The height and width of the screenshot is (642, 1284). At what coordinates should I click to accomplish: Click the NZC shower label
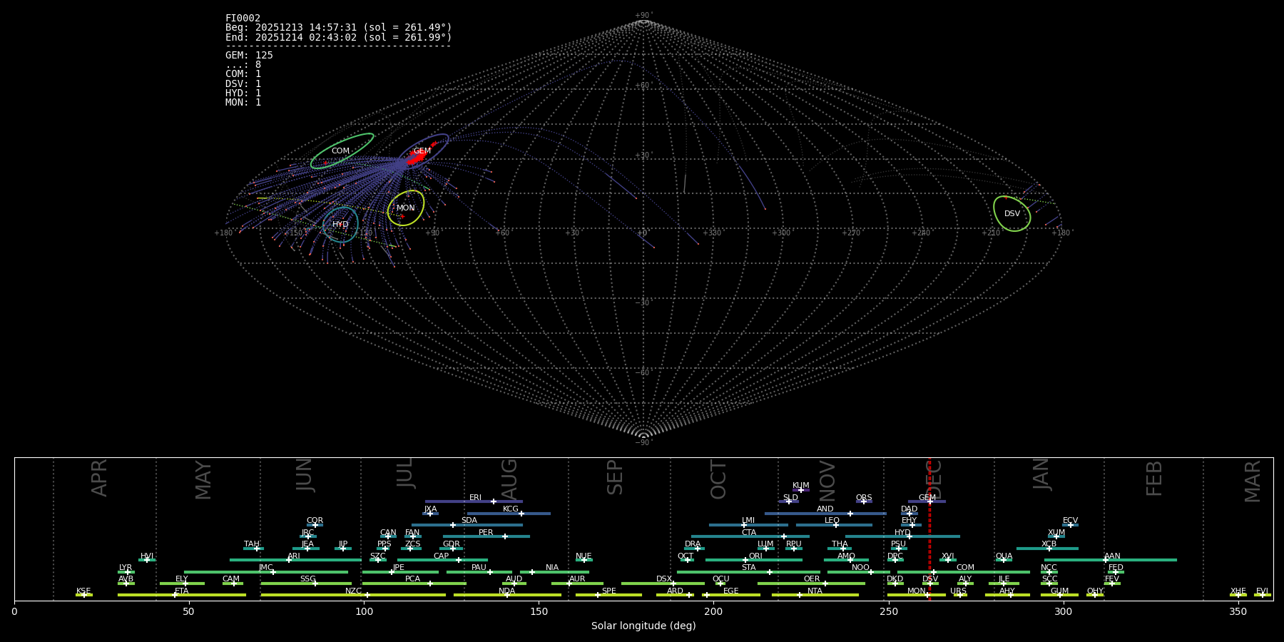pyautogui.click(x=353, y=591)
